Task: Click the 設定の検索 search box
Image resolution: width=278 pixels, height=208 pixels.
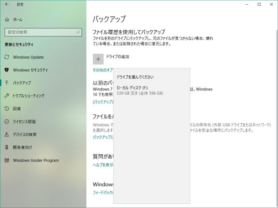Action: pos(43,32)
